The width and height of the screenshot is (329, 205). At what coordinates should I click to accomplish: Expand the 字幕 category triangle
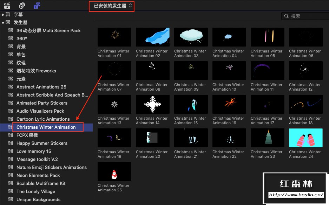click(x=3, y=15)
